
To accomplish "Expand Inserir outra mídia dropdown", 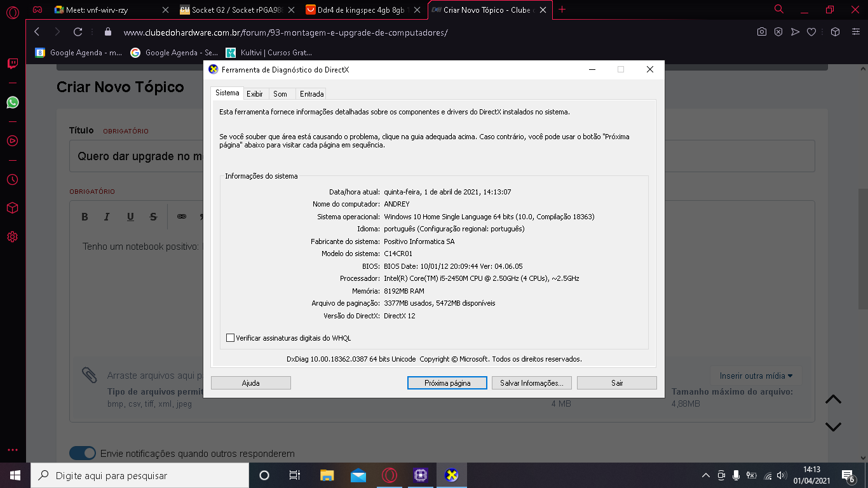I will 756,376.
